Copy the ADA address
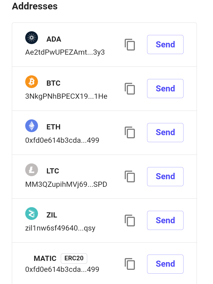This screenshot has height=284, width=213. (x=130, y=45)
